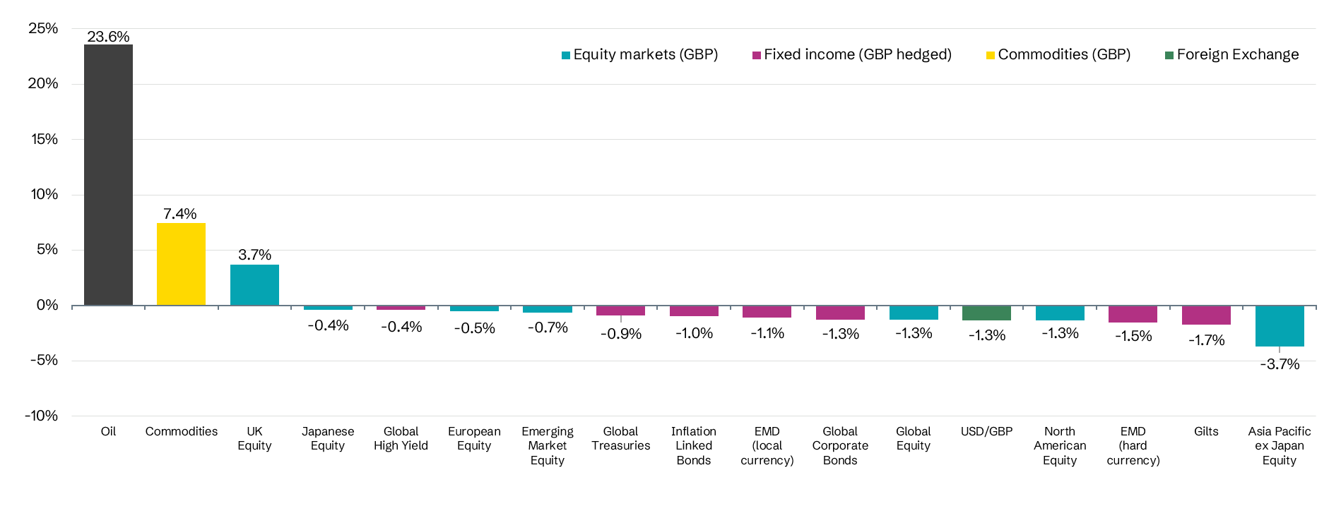Click the 0% y-axis tick label
The width and height of the screenshot is (1341, 506).
47,305
